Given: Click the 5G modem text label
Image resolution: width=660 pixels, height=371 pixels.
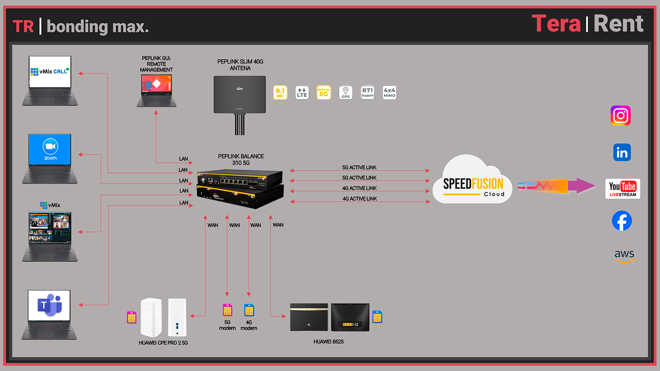Looking at the screenshot, I should [x=227, y=325].
